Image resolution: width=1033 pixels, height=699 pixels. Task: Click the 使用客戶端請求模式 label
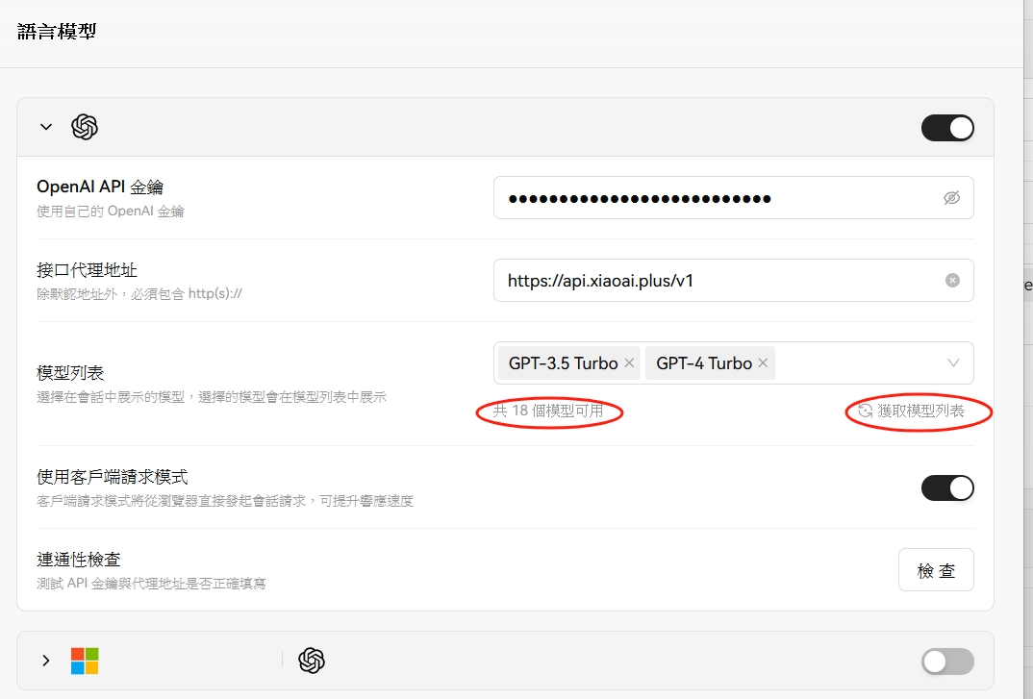point(112,477)
